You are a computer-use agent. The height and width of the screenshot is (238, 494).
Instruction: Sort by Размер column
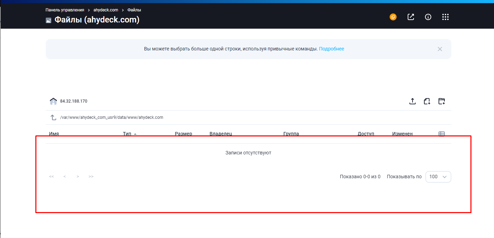click(183, 134)
